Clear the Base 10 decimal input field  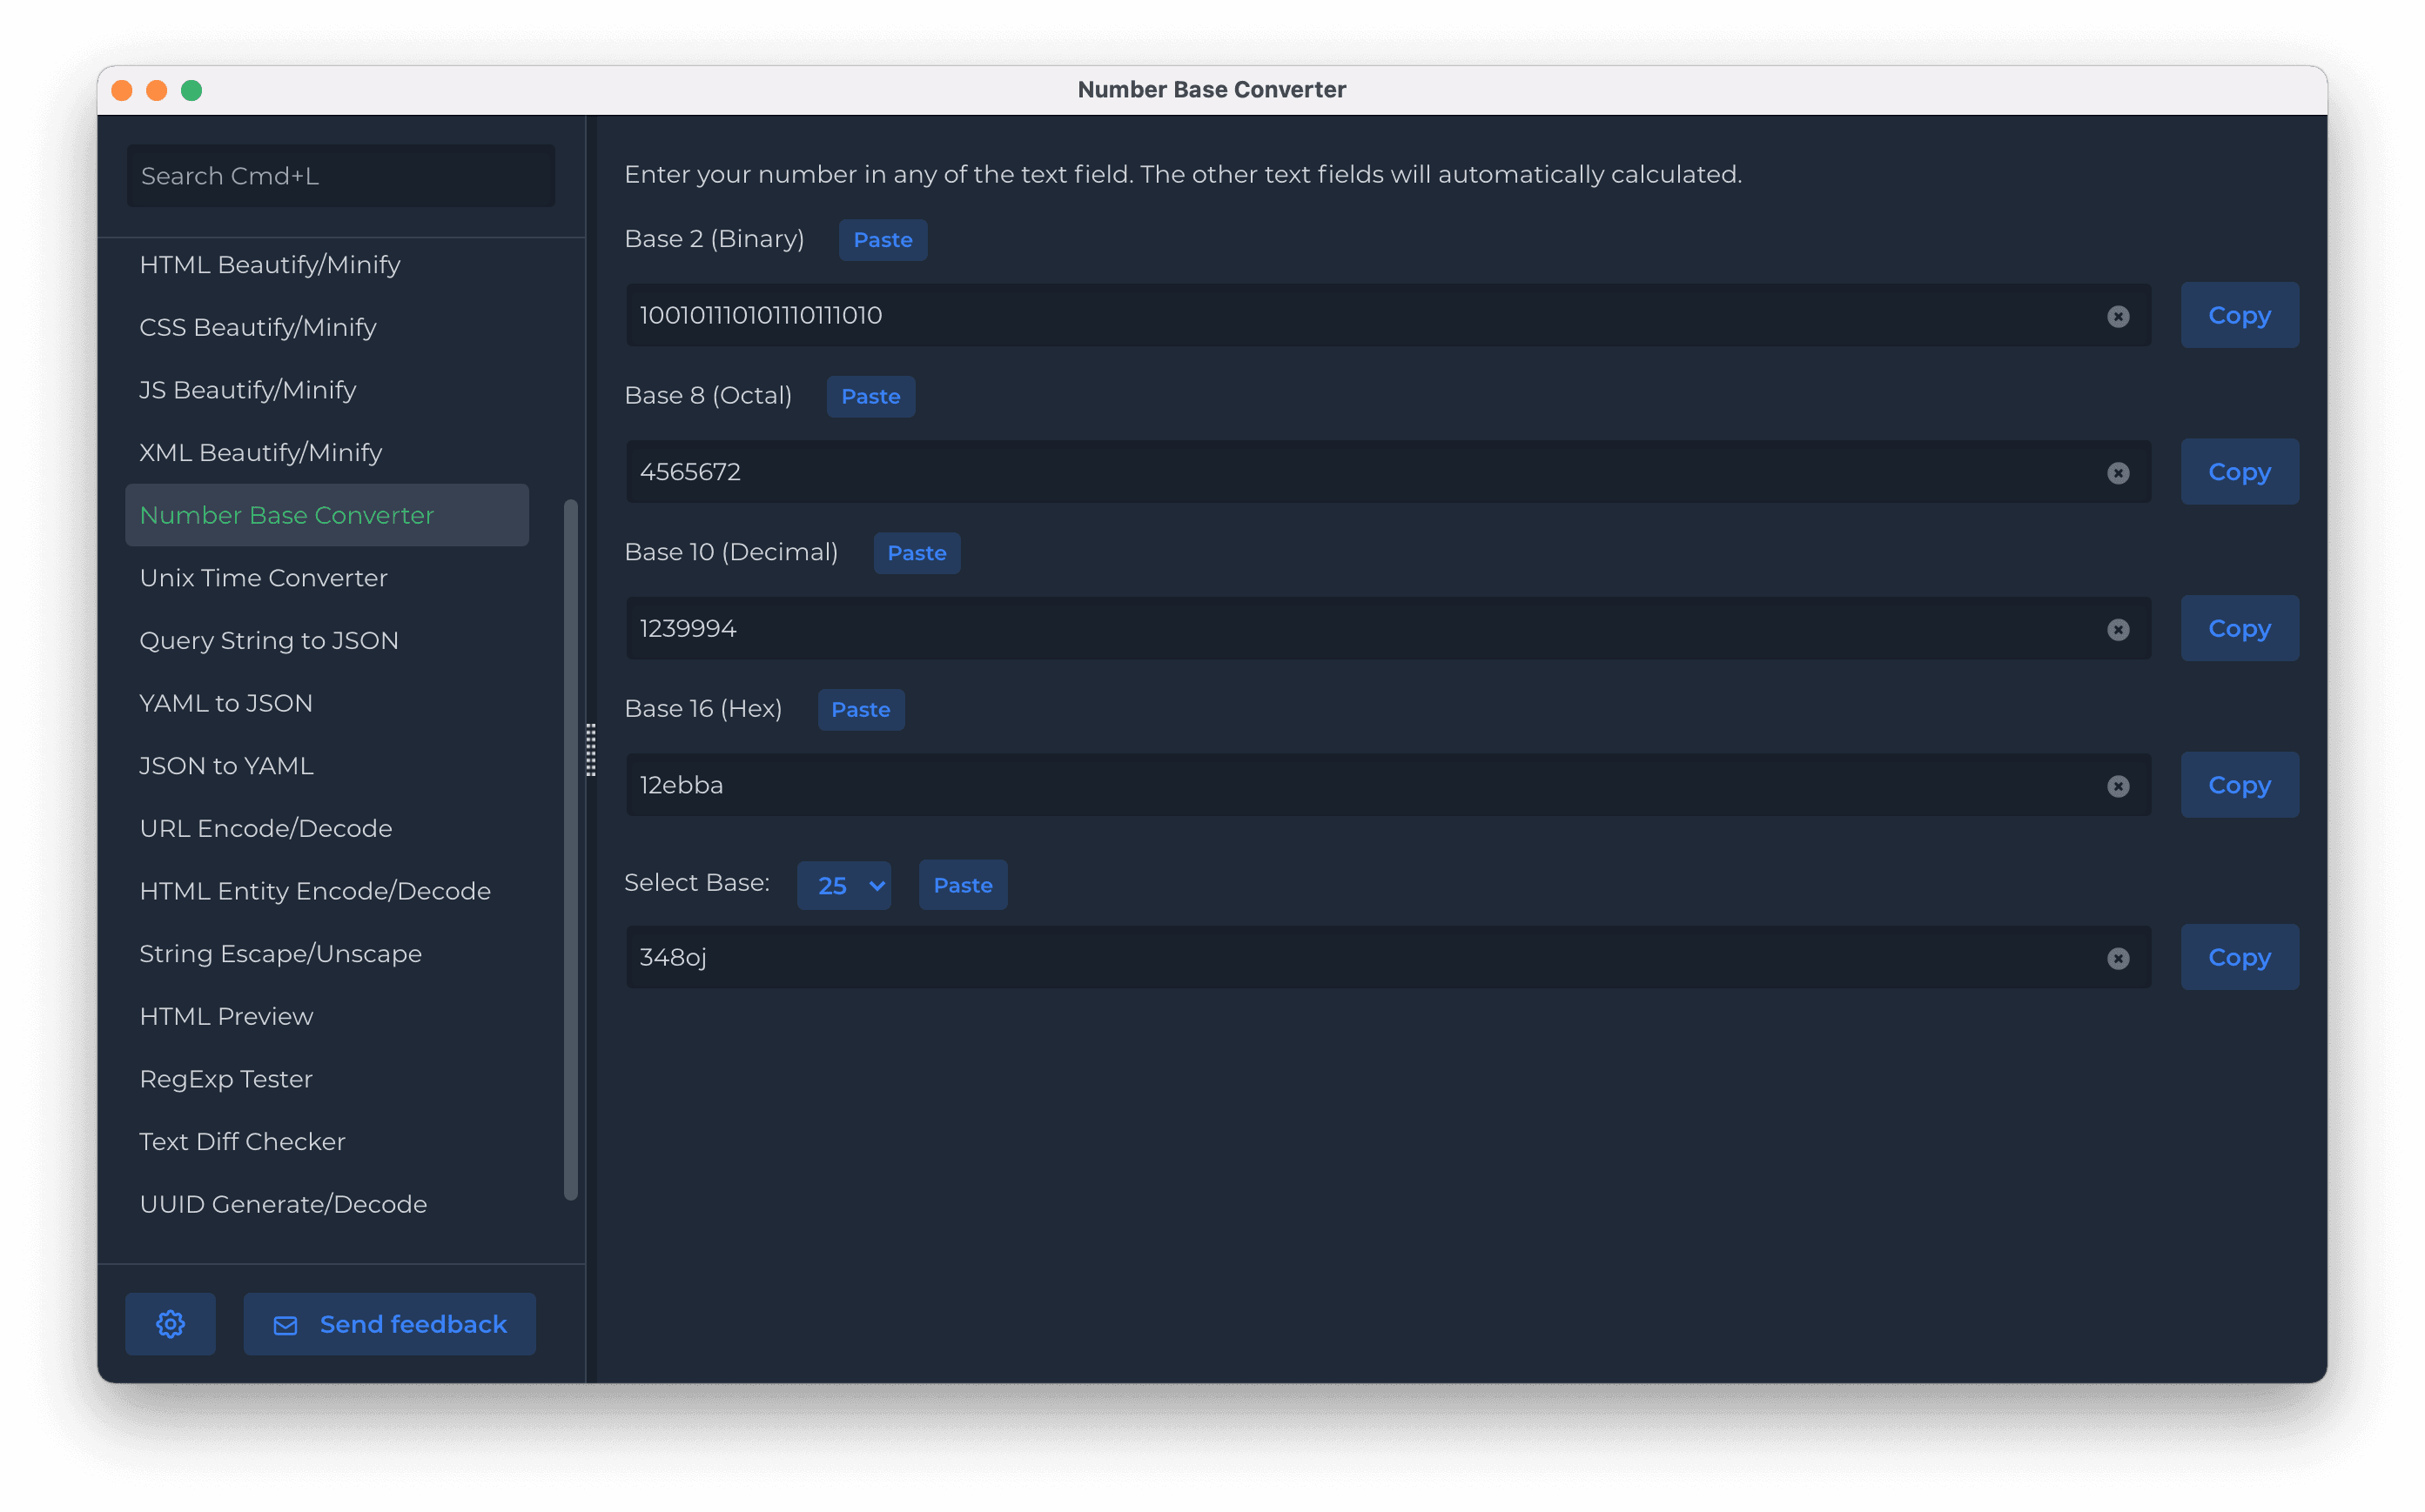pos(2118,629)
